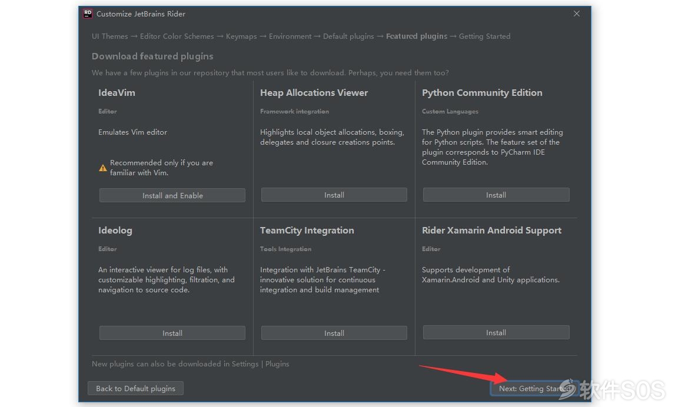This screenshot has width=675, height=407.
Task: Jump to Getting Started breadcrumb step
Action: click(485, 36)
